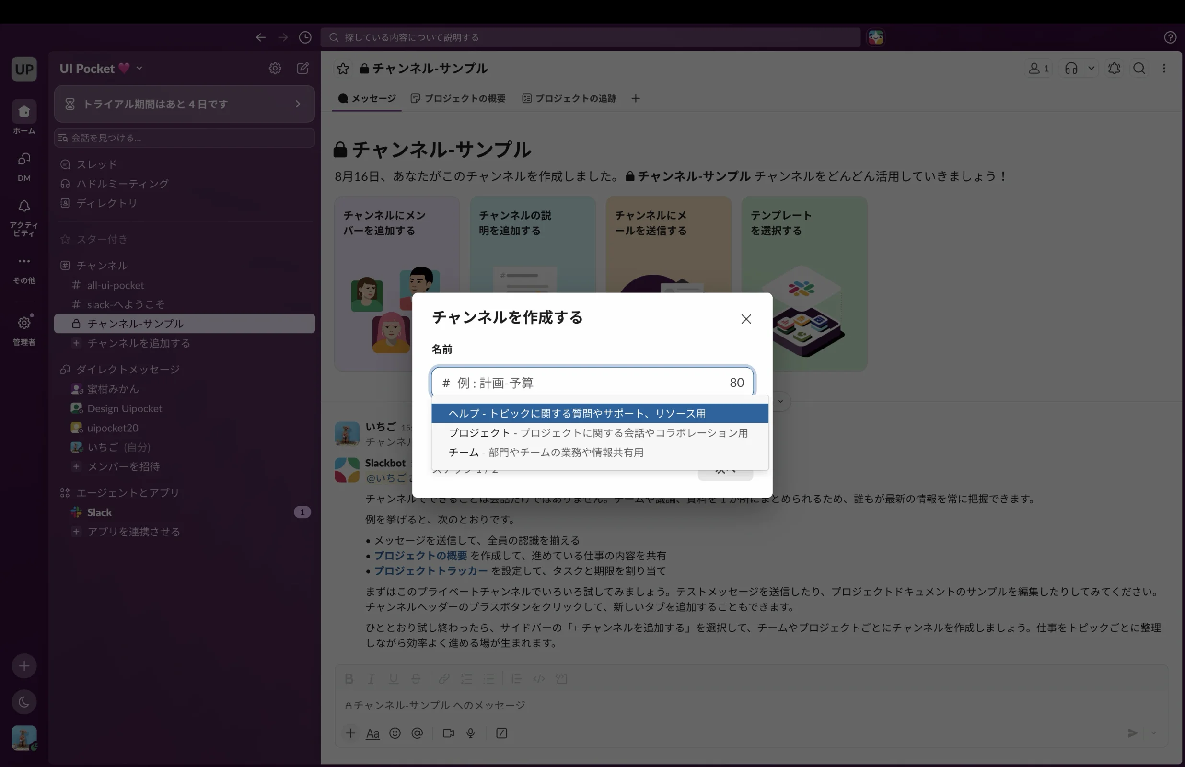Screen dimensions: 1185x767
Task: Click the plus create button in rail
Action: click(24, 666)
